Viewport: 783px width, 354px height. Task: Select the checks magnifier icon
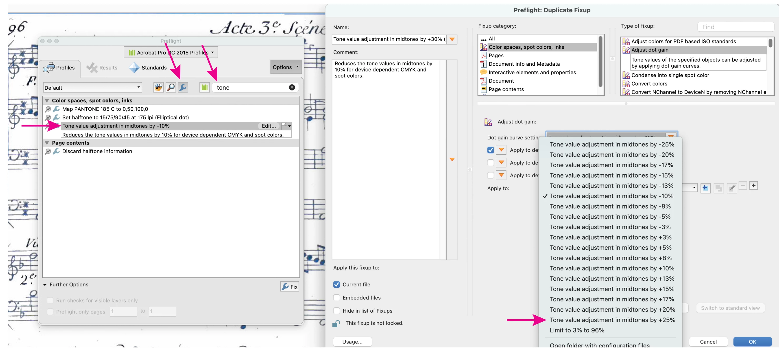[171, 88]
